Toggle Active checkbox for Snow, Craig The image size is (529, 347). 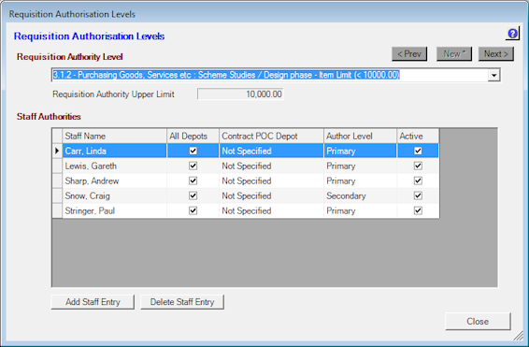coord(418,195)
